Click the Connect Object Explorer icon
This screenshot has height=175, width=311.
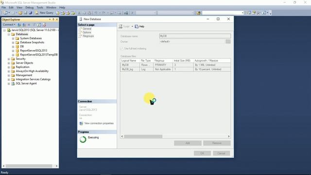point(19,25)
